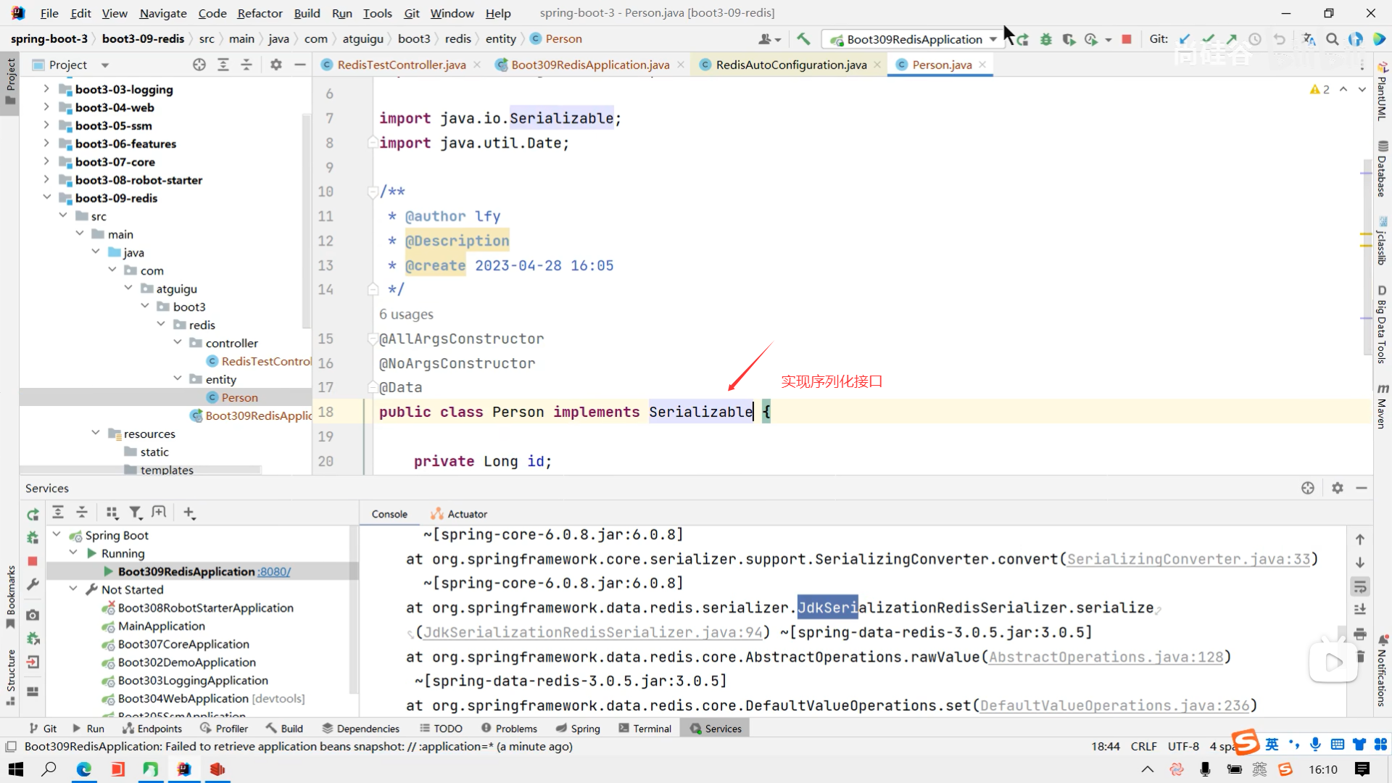Open the :8080/ application link
This screenshot has width=1392, height=783.
275,571
